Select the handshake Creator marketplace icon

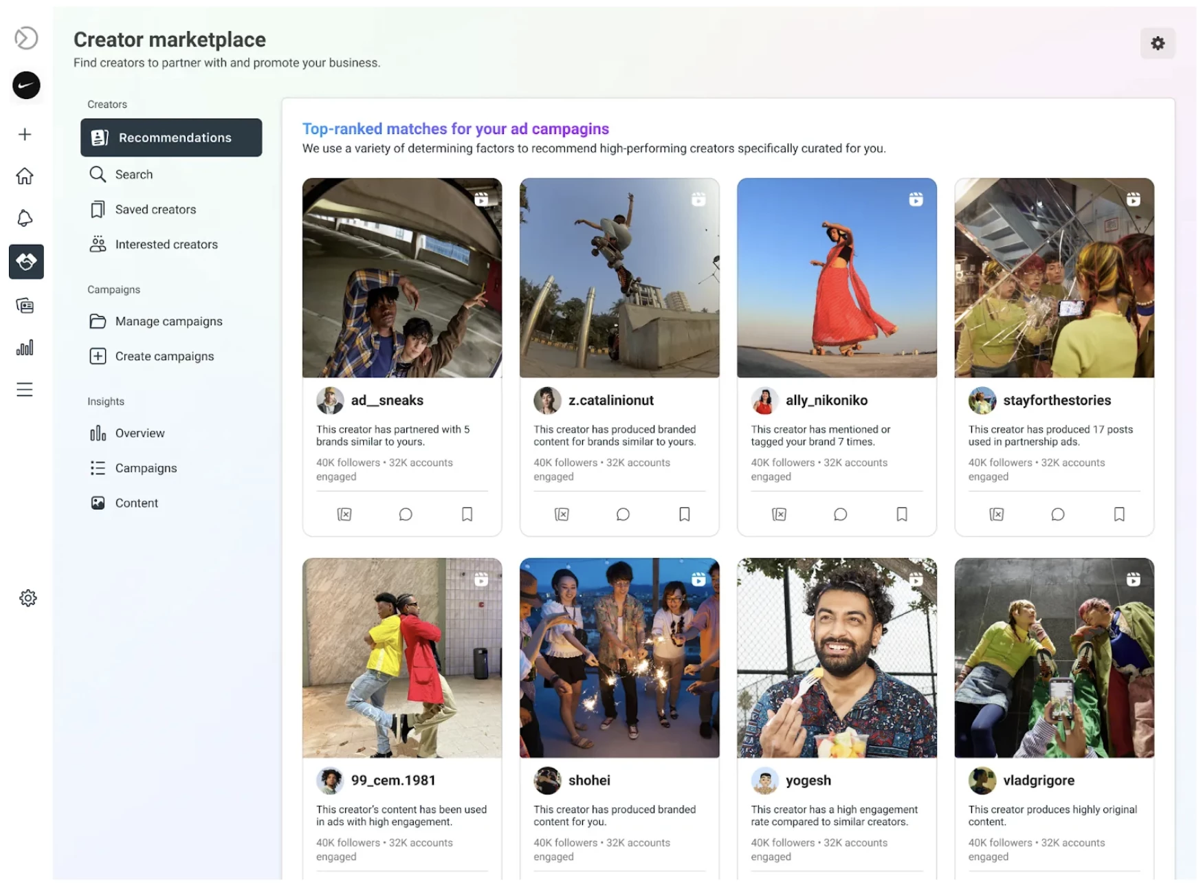[x=26, y=261]
